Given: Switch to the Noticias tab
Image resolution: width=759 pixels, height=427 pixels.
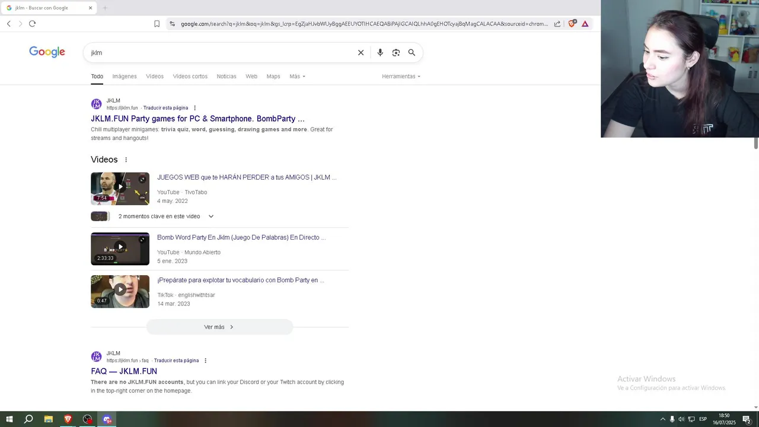Looking at the screenshot, I should tap(227, 77).
